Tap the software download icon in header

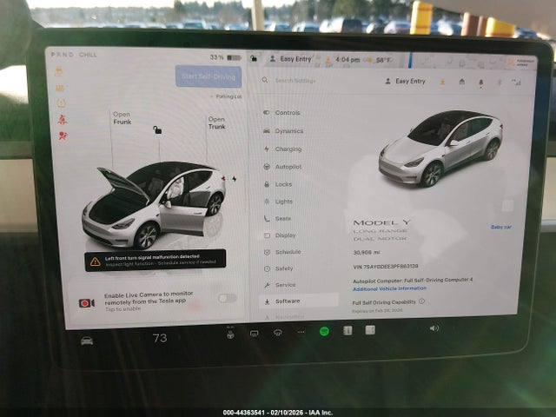coord(442,82)
